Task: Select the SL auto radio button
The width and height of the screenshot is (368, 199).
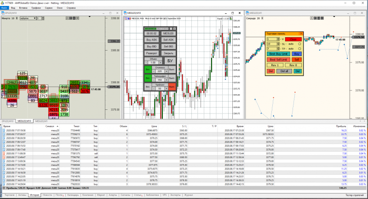Action: 299,44
